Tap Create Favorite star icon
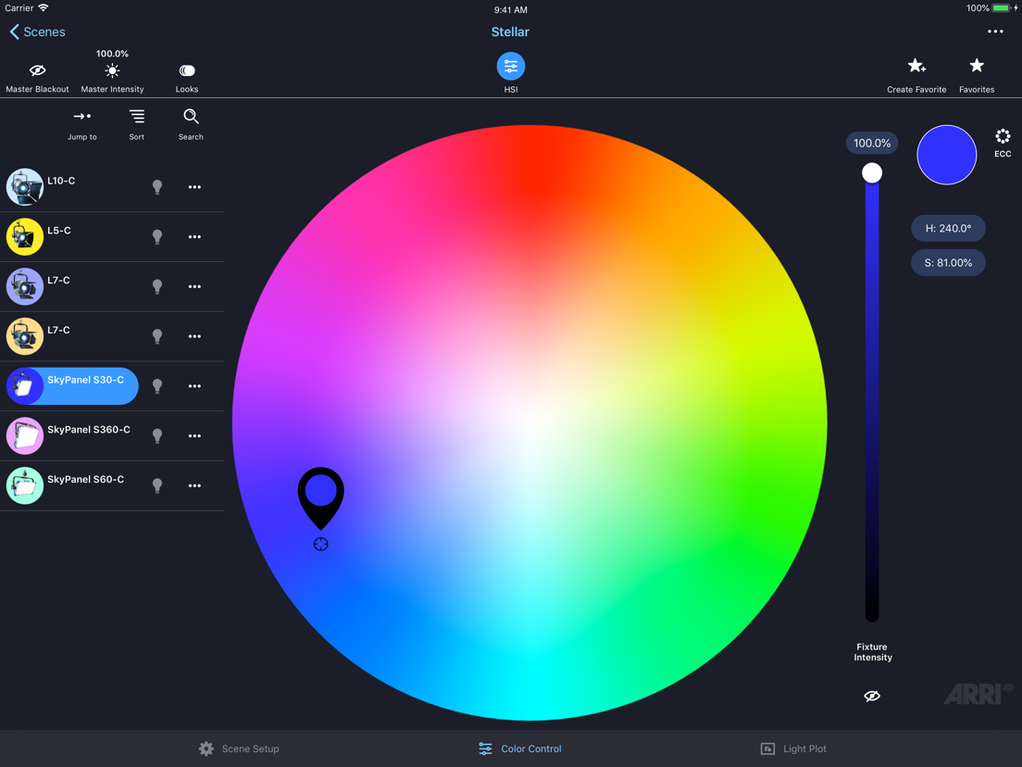 coord(916,67)
